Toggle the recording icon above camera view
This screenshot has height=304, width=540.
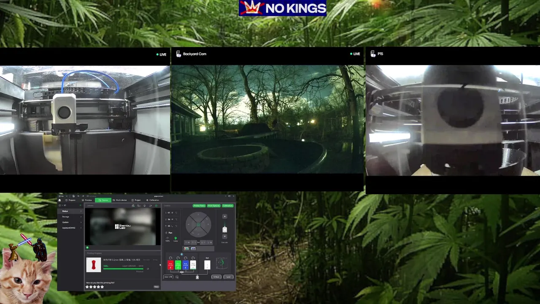[145, 206]
